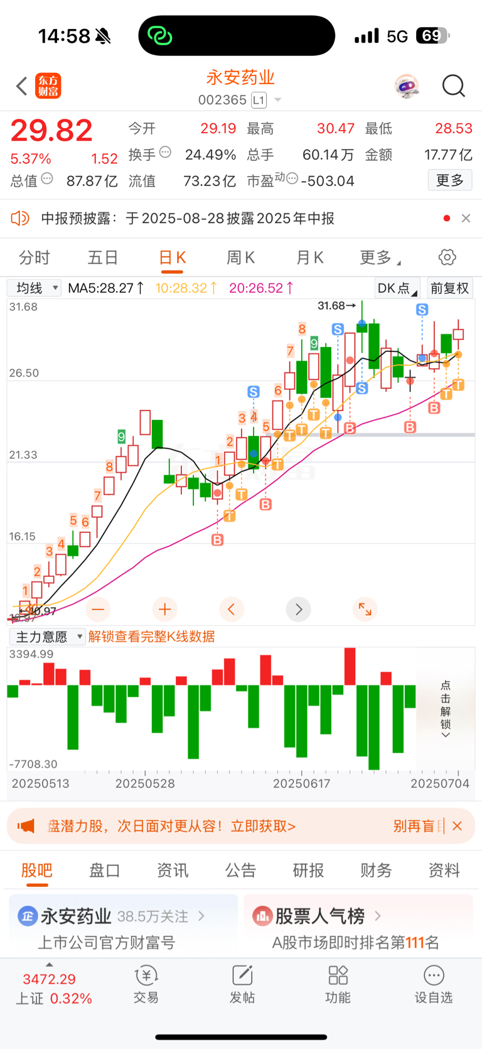482x1049 pixels.
Task: Open the DK点 selector
Action: tap(397, 288)
